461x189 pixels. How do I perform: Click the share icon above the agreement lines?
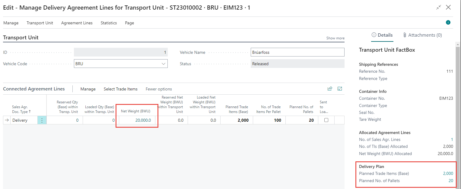tap(330, 89)
